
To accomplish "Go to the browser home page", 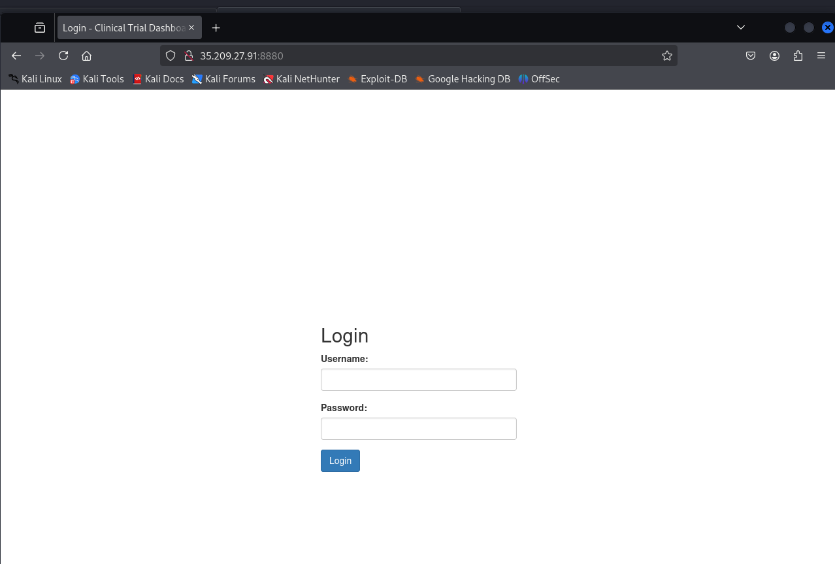I will pyautogui.click(x=86, y=56).
